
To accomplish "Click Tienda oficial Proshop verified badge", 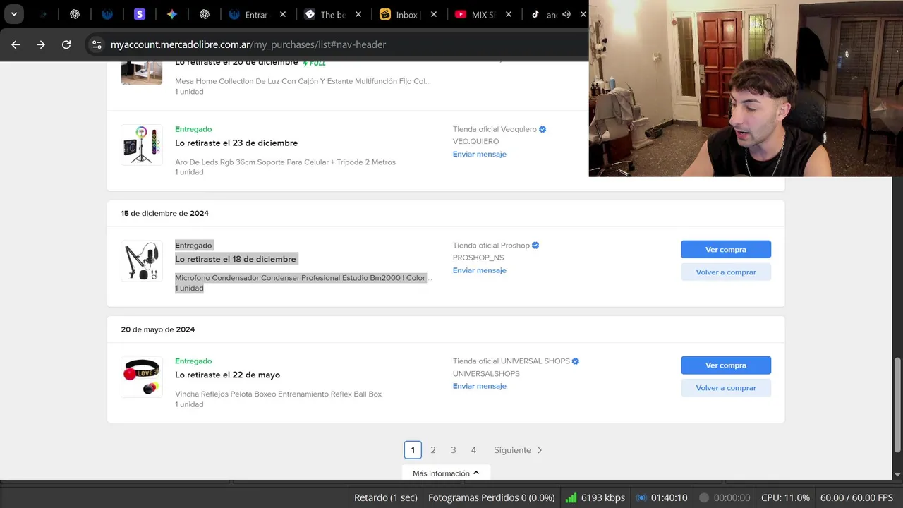I will 535,246.
